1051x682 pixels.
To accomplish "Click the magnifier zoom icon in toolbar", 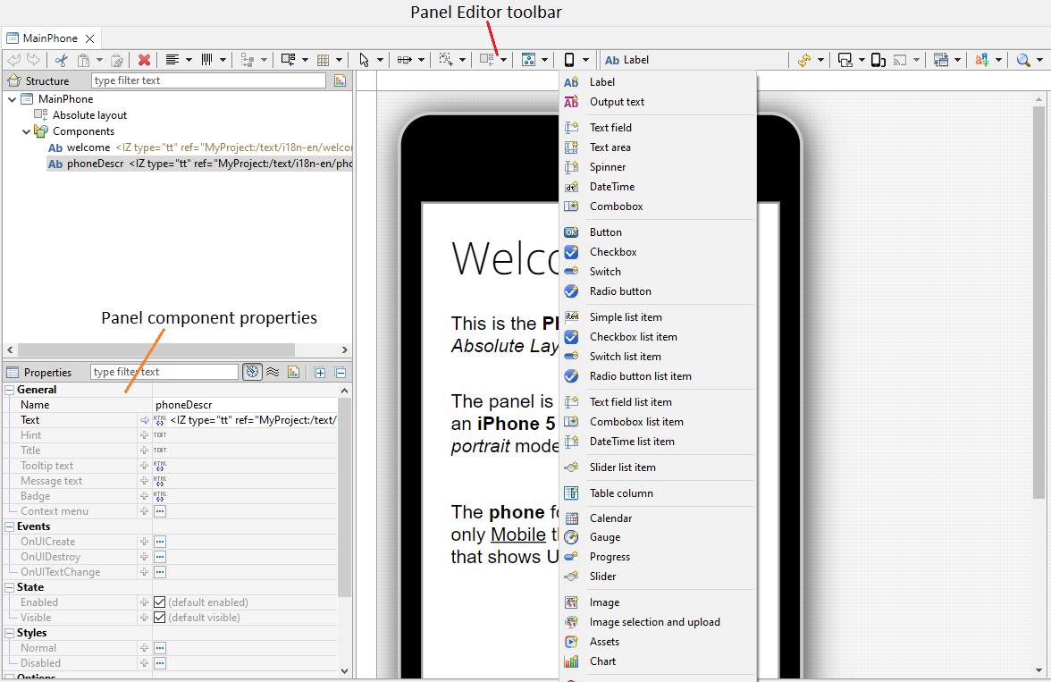I will 1023,60.
